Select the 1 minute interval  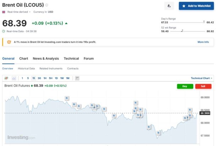point(22,78)
